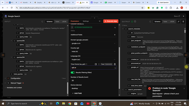Open YouTube app in taskbar

tap(88, 104)
